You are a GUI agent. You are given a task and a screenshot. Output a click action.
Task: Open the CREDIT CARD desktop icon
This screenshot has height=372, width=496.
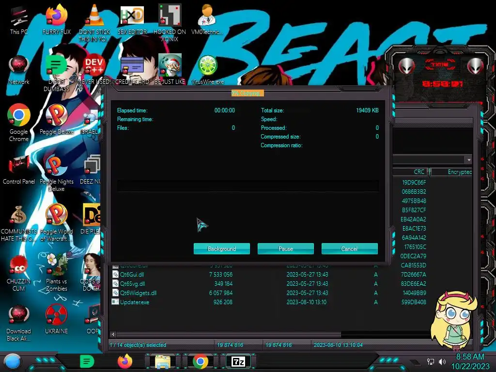coord(132,70)
